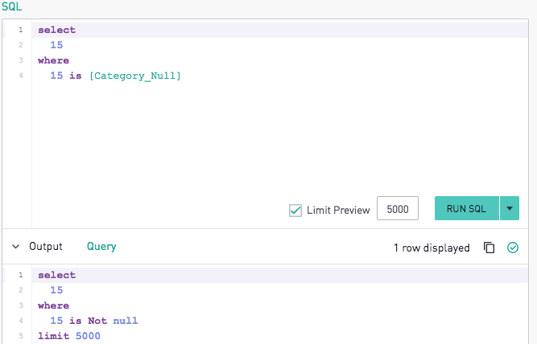Viewport: 537px width, 344px height.
Task: Click the where keyword in SQL editor
Action: (x=53, y=60)
